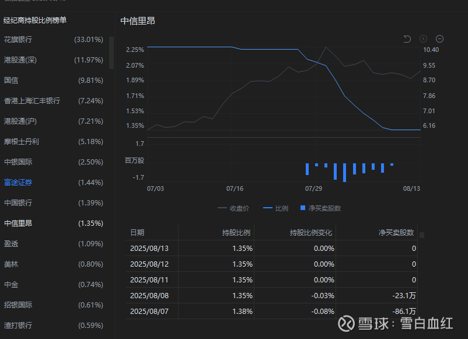Toggle the 净买卖股数 bars in the chart legend

point(320,208)
